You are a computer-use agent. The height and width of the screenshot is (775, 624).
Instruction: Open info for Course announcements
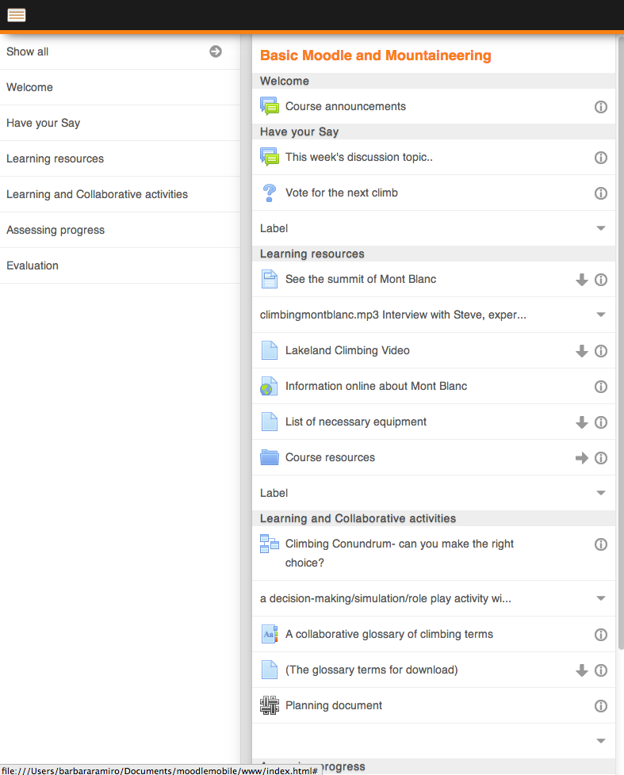(601, 107)
